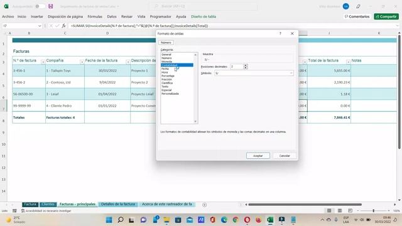Viewport: 402px width, 226px height.
Task: Select Fecha in the category list
Action: 165,68
